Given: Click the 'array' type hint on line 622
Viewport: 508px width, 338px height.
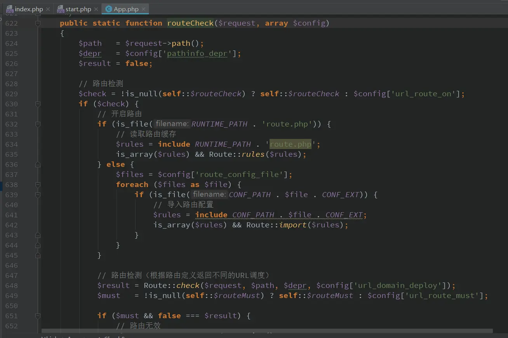Looking at the screenshot, I should [x=277, y=23].
